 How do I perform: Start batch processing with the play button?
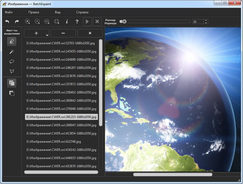(x=87, y=21)
